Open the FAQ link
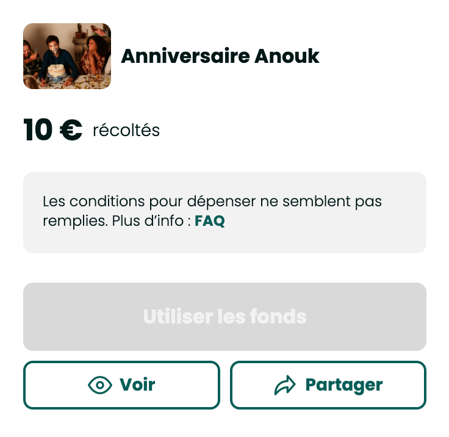449x437 pixels. point(210,222)
